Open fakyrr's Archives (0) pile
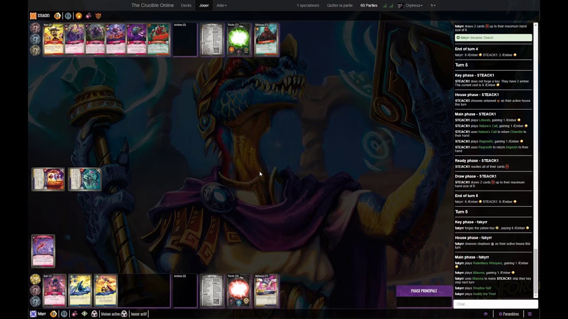This screenshot has width=568, height=319. (185, 291)
